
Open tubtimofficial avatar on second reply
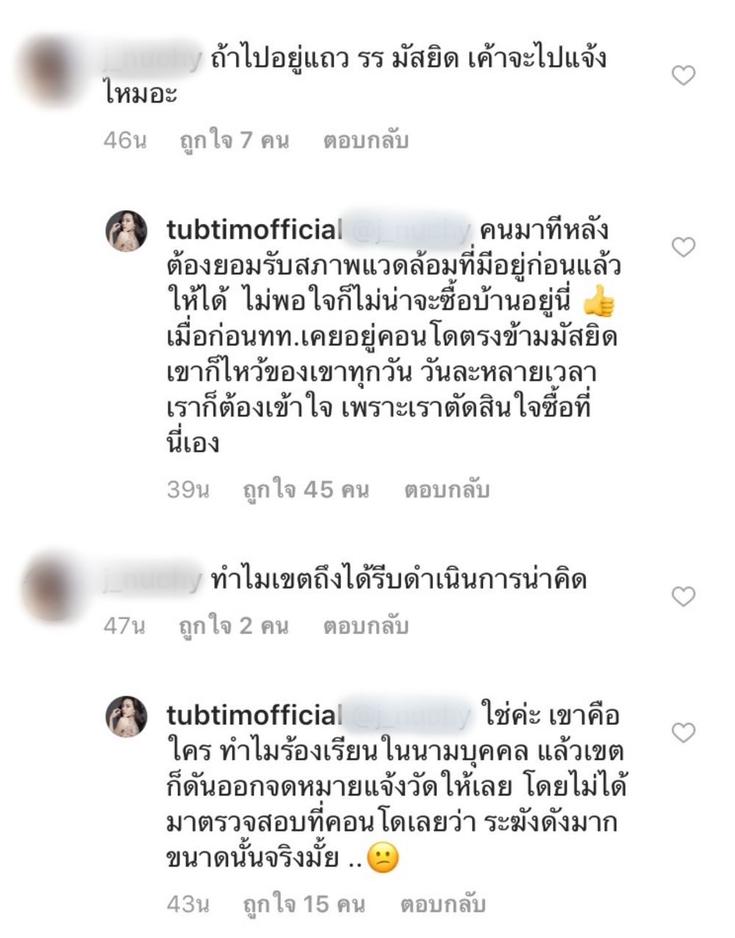pyautogui.click(x=127, y=716)
